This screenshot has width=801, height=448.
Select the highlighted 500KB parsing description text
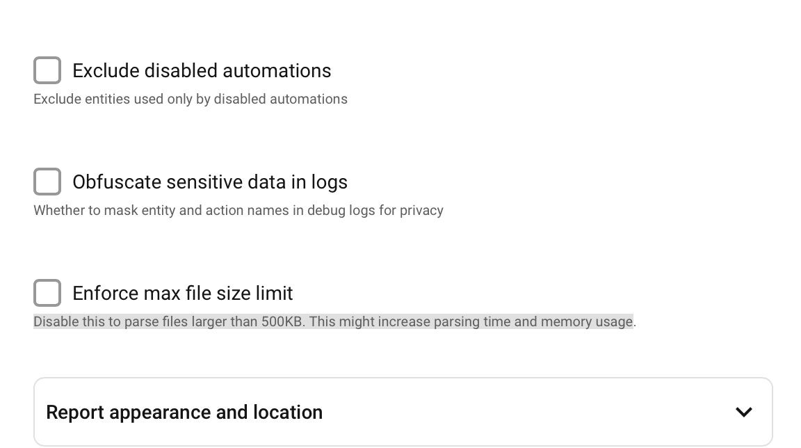(x=334, y=322)
